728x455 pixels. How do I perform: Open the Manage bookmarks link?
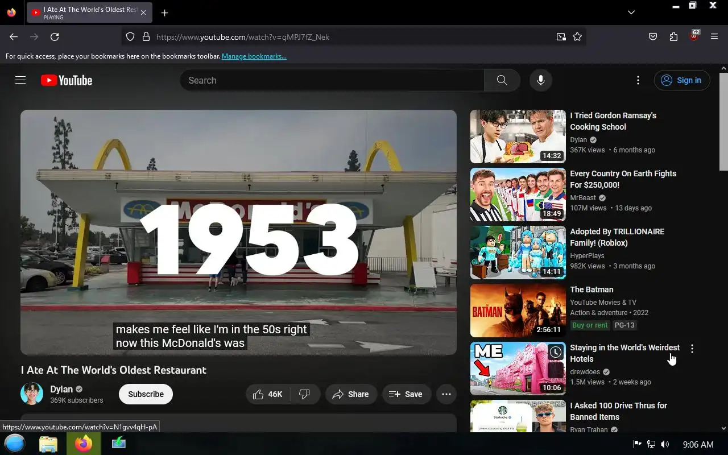[x=254, y=56]
